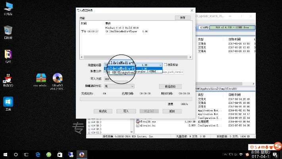Click the tree panel scroll down arrow
The width and height of the screenshot is (282, 159).
pos(132,132)
